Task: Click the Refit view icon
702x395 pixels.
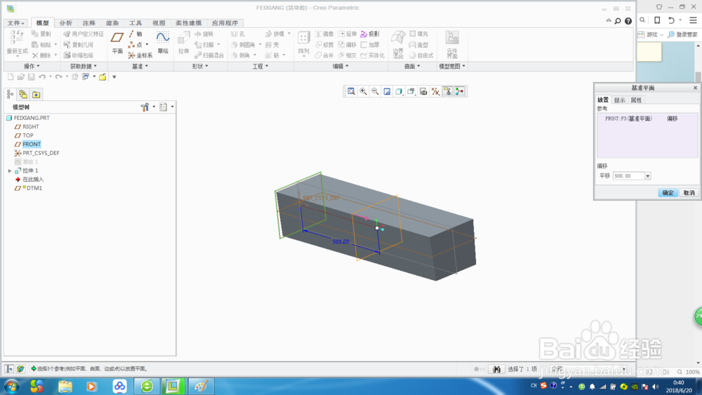Action: point(352,92)
